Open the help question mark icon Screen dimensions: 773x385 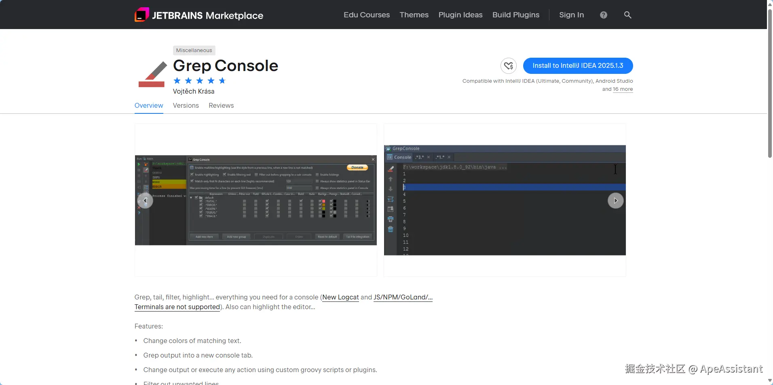pos(604,15)
